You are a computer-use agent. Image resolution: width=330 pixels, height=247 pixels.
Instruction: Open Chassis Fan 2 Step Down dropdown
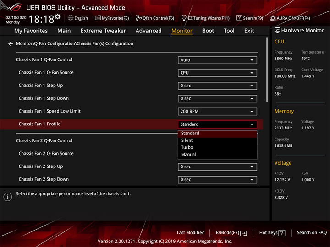tap(217, 180)
